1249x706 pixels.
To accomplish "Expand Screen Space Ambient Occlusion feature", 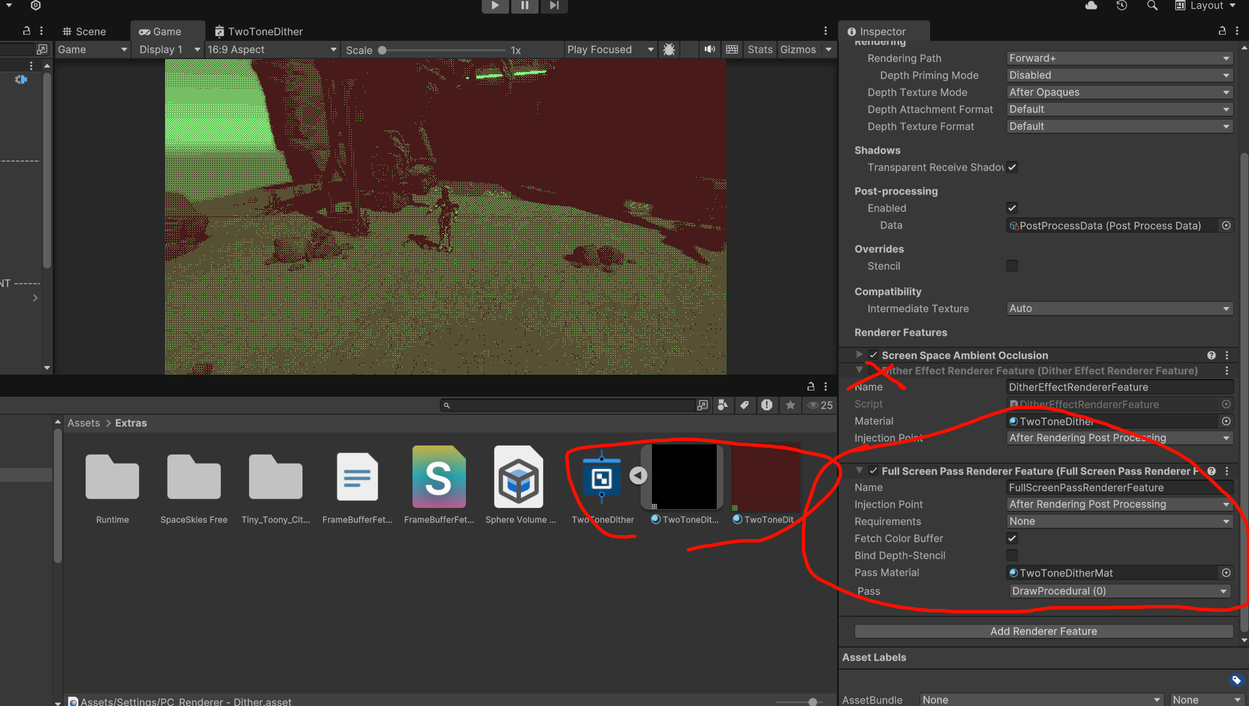I will [x=859, y=355].
